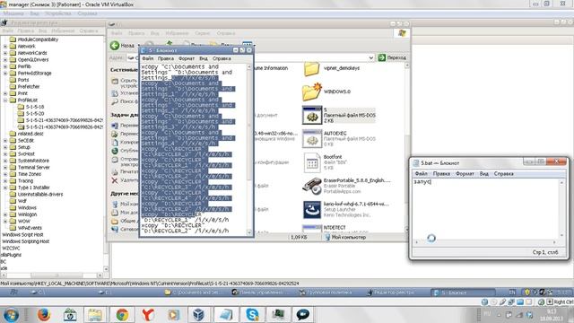Image resolution: width=574 pixels, height=323 pixels.
Task: Expand the NetworkCards registry key
Action: coord(5,53)
